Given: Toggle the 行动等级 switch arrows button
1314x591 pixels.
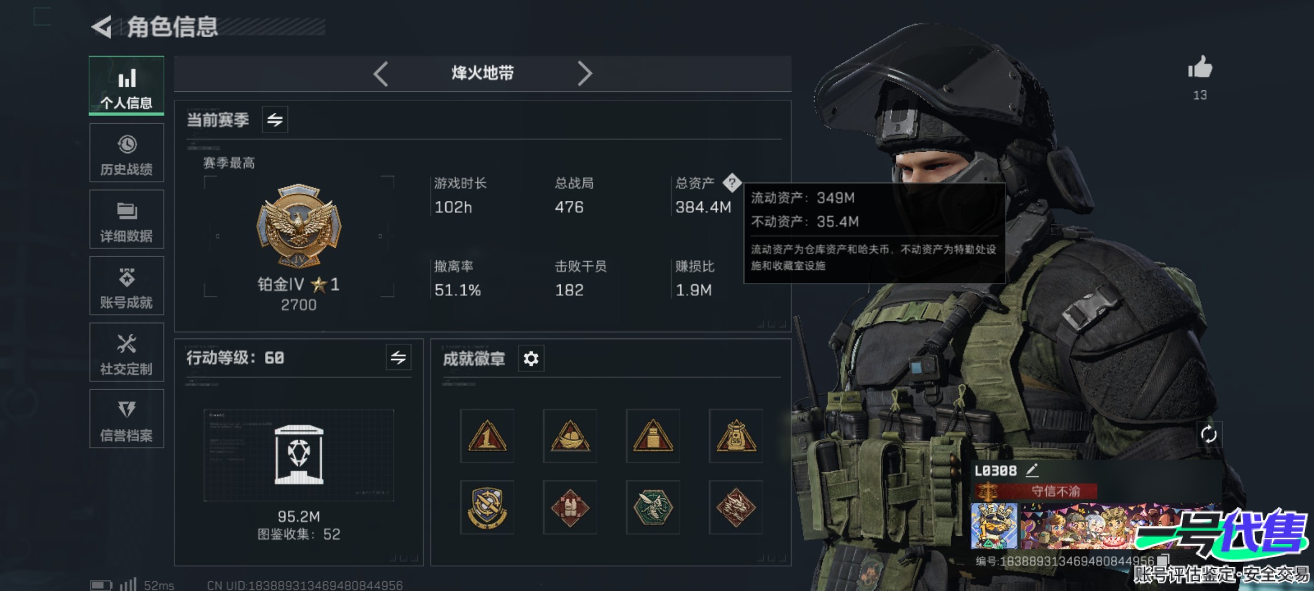Looking at the screenshot, I should tap(398, 357).
